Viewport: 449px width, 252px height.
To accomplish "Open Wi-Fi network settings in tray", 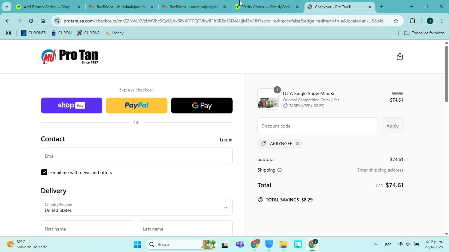I will tap(401, 245).
